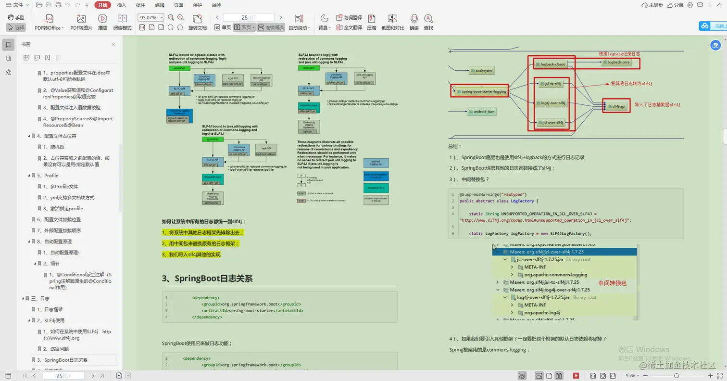This screenshot has width=727, height=381.
Task: Switch to the 转换 tab
Action: (216, 5)
